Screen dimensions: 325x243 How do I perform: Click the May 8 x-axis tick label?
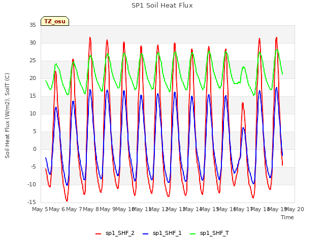pyautogui.click(x=91, y=209)
